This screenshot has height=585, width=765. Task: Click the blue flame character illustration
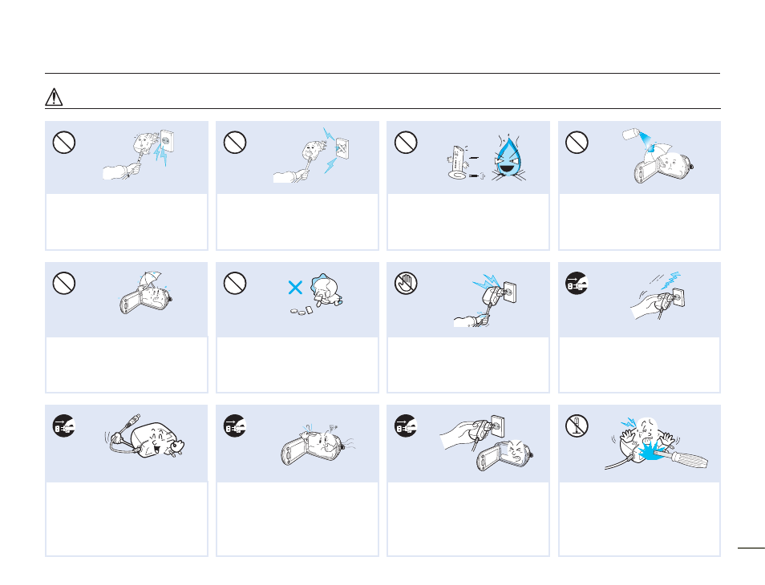point(509,157)
